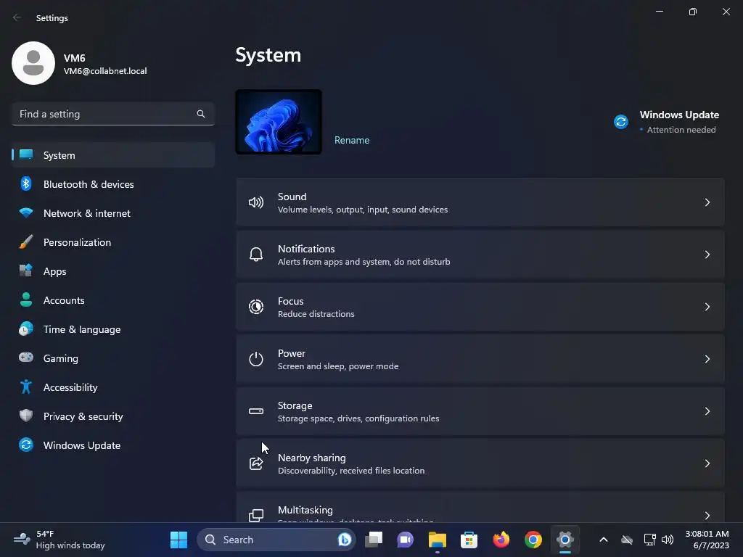Open Storage settings
743x557 pixels.
(x=480, y=411)
